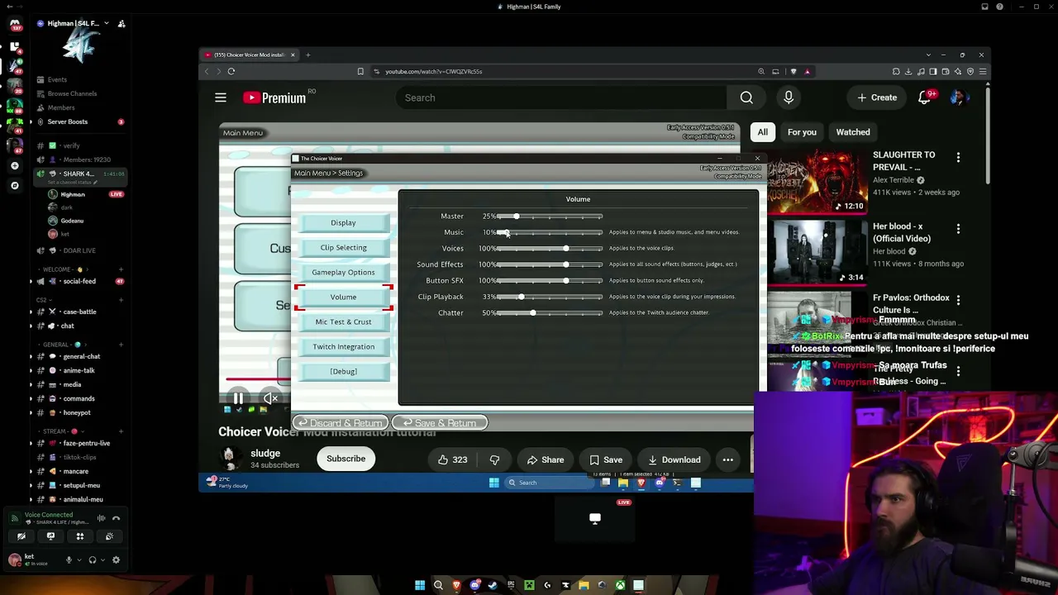
Task: Disconnect from voice with hang-up icon
Action: point(116,518)
